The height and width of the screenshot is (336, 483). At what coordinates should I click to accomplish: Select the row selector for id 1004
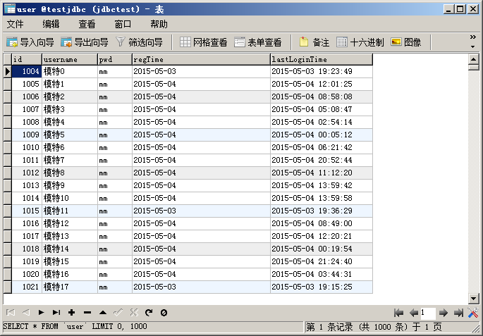[7, 71]
